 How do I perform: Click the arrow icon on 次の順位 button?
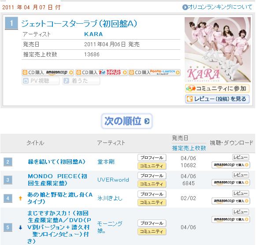click(147, 121)
